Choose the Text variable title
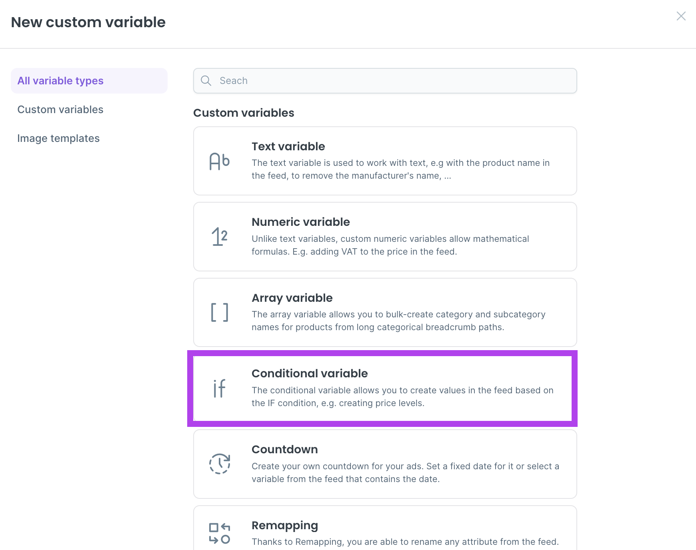 click(288, 146)
